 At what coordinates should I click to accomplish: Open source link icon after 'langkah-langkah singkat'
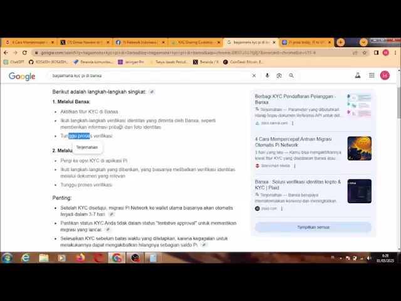coord(152,92)
